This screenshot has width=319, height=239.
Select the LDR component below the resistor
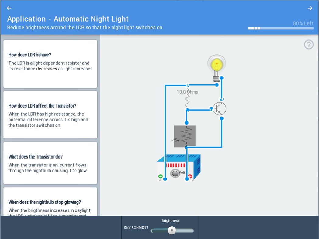click(185, 136)
